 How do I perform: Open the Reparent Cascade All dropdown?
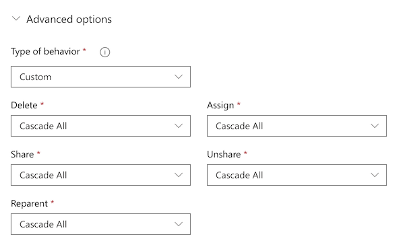click(100, 224)
